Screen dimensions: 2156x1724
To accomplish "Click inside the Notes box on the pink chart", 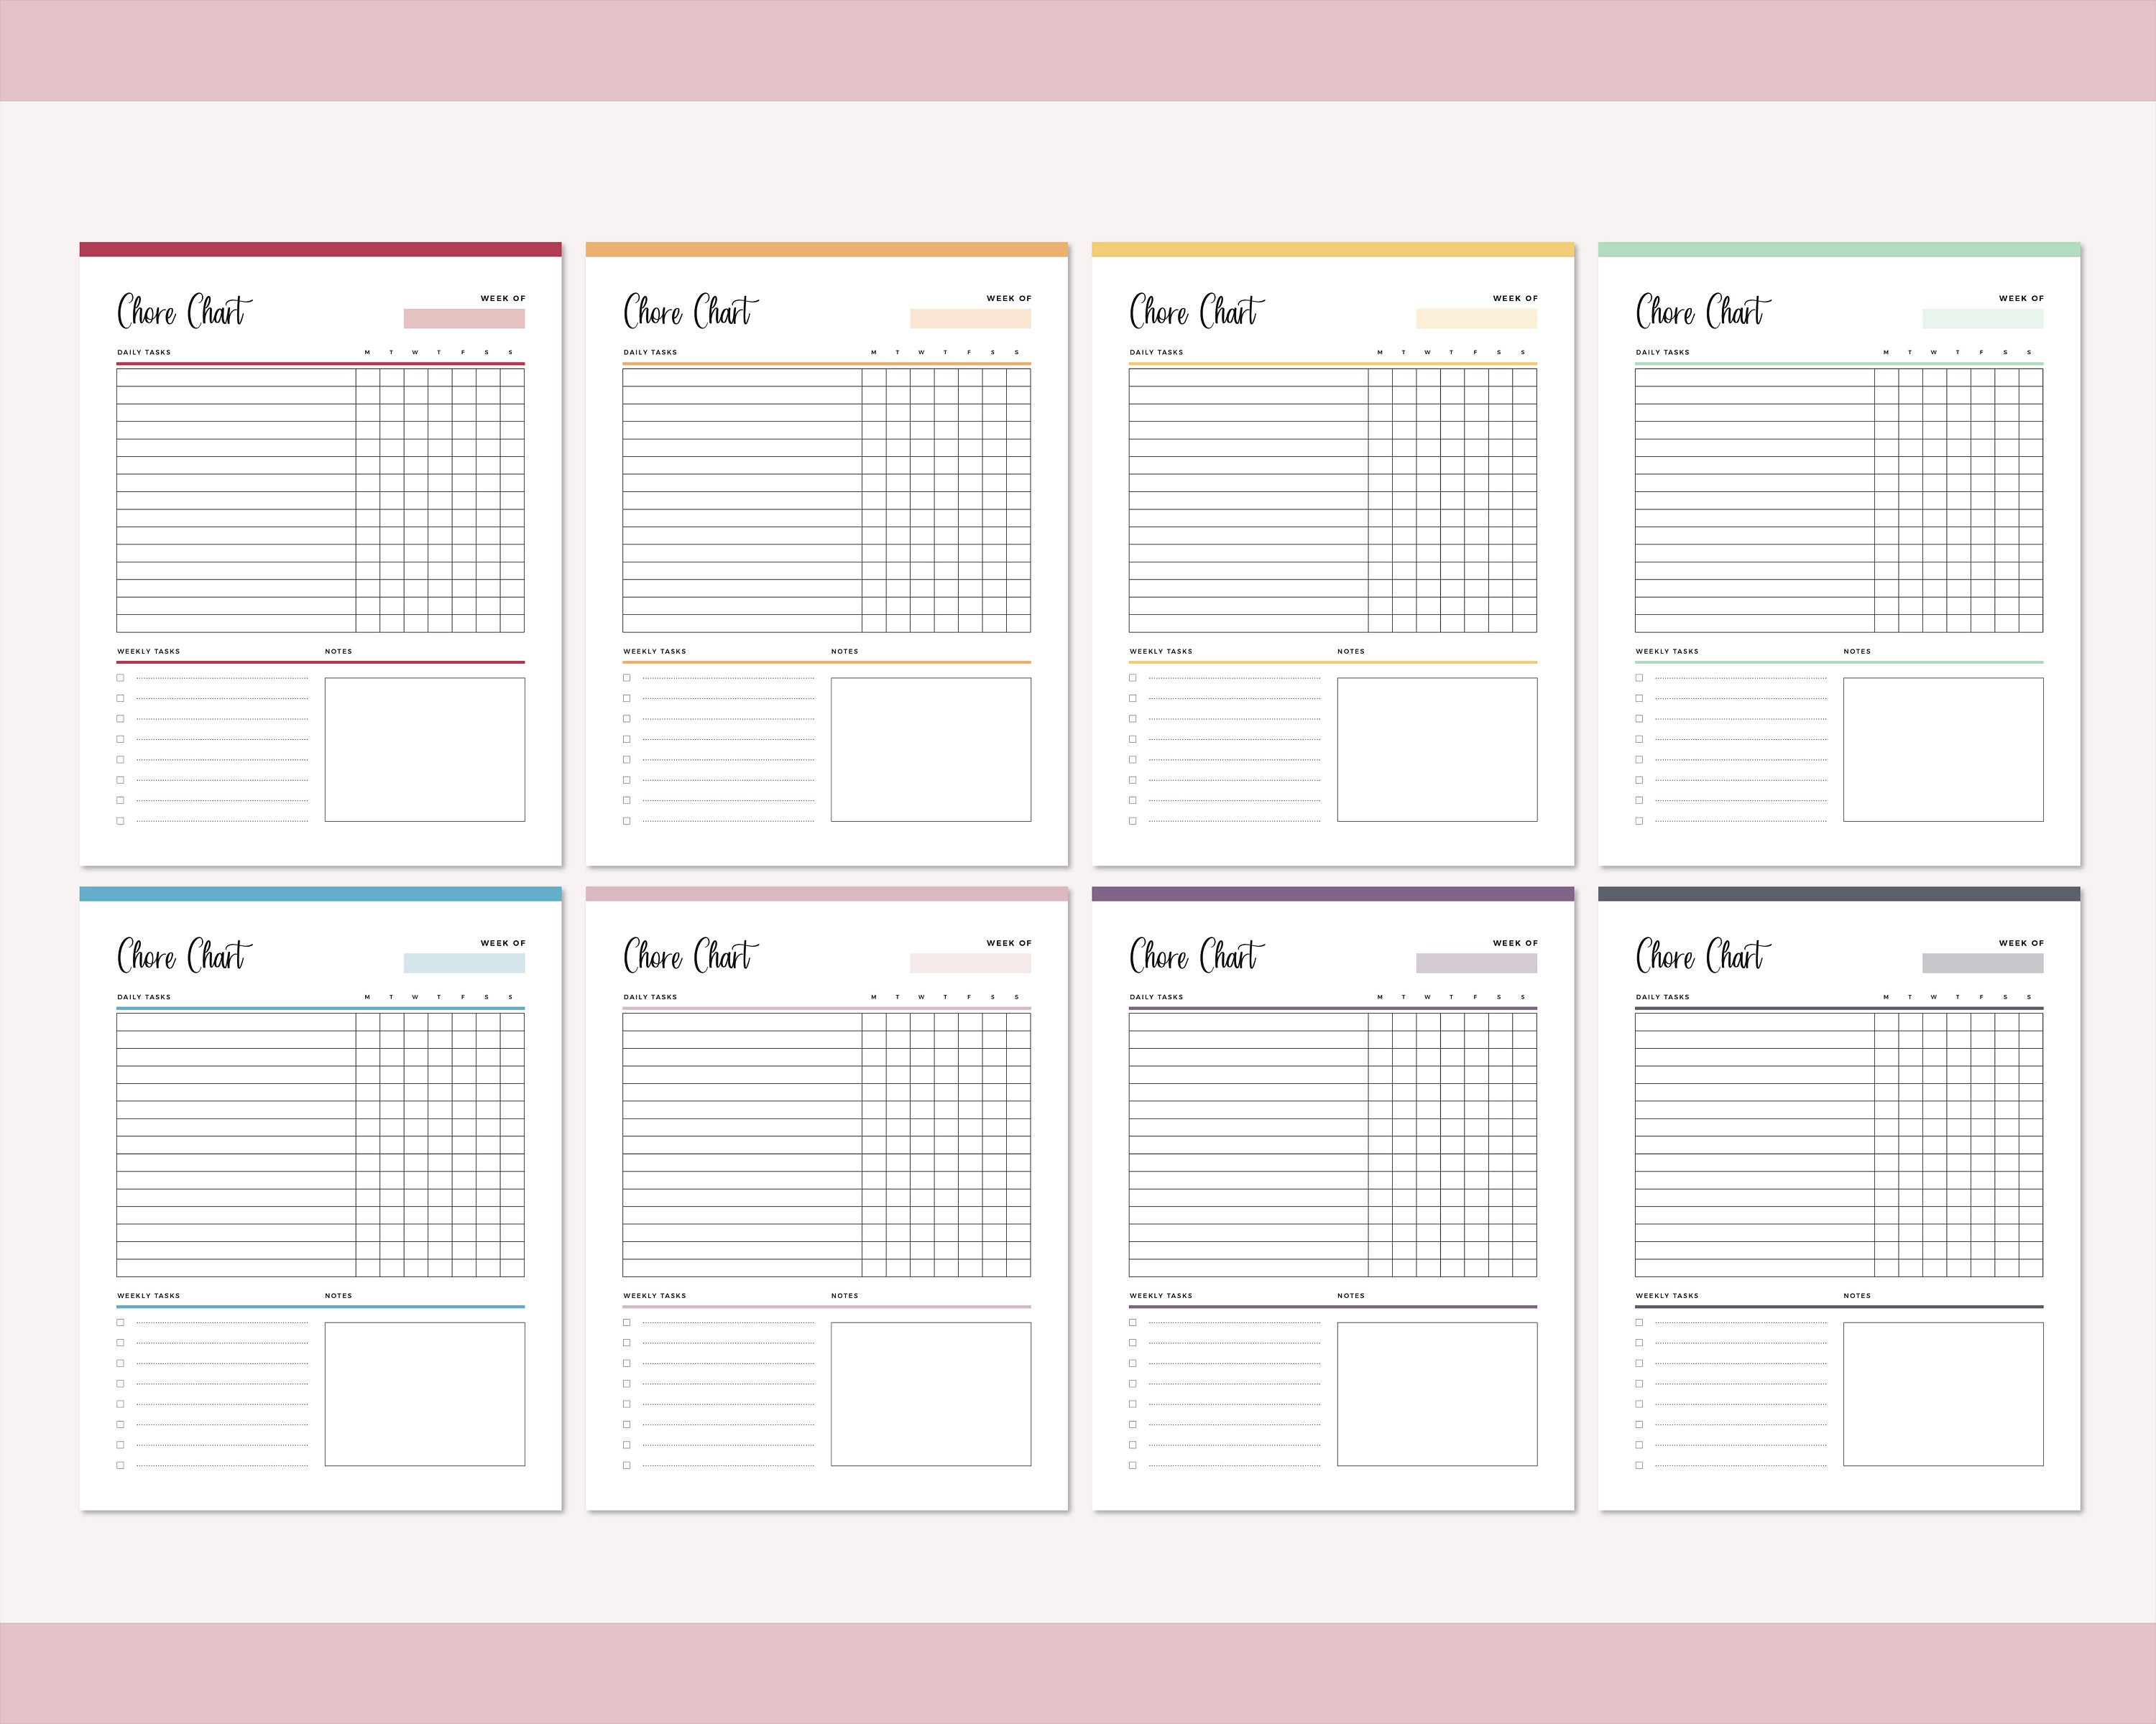I will tap(931, 1394).
